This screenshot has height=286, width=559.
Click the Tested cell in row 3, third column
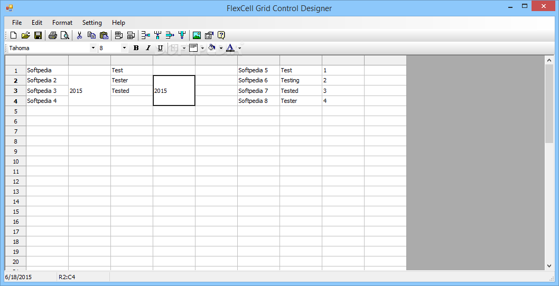tap(132, 91)
